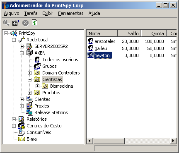Click the horizontal scrollbar thumb
Screen dimensions: 179x153
109,141
